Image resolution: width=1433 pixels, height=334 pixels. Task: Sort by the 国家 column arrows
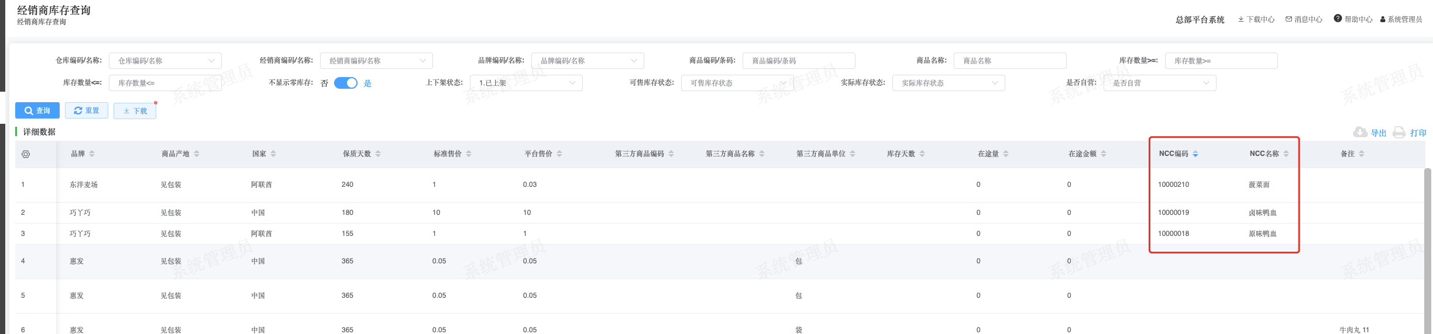pos(273,154)
